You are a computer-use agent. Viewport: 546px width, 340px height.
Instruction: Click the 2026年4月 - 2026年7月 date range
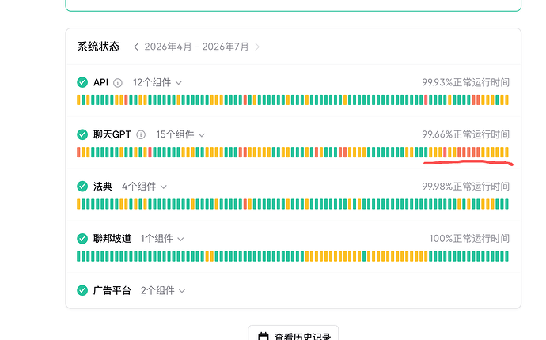point(196,47)
